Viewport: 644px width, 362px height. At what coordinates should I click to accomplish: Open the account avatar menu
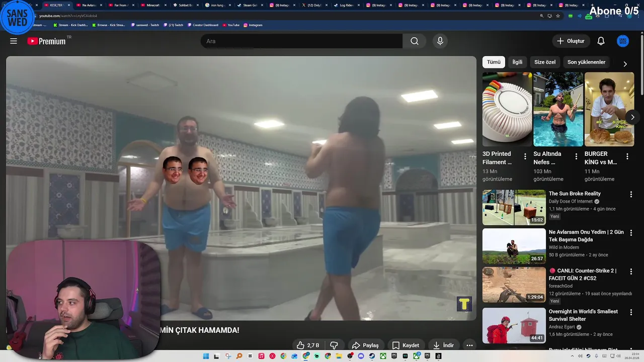click(x=623, y=41)
